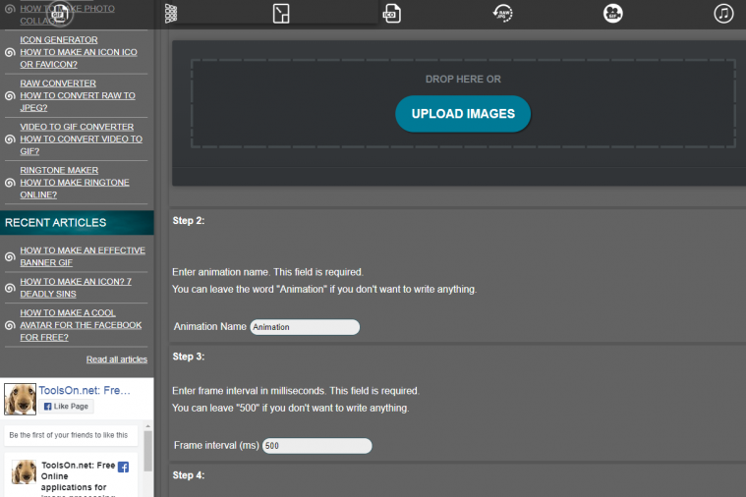Click the Facebook widget scrollbar
This screenshot has height=497, width=746.
click(x=148, y=451)
